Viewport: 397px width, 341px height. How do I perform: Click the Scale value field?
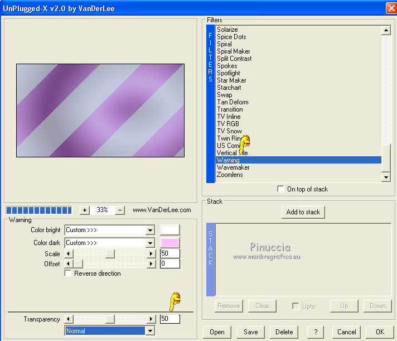tap(170, 253)
